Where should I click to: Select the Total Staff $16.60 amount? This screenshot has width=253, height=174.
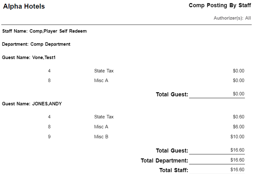(237, 170)
